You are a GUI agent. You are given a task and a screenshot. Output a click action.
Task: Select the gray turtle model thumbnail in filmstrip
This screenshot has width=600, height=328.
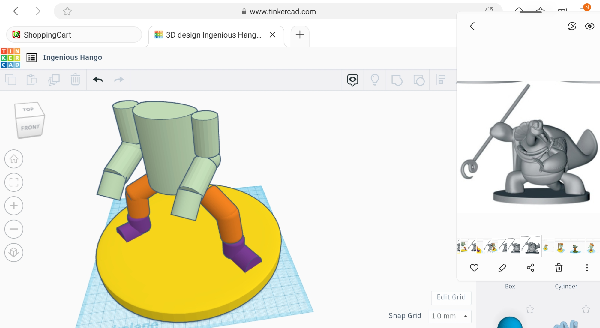coord(530,246)
